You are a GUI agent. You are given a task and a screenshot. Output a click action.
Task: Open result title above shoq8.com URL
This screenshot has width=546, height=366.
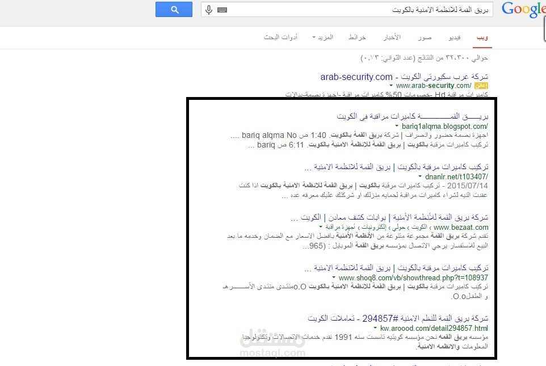pos(396,268)
